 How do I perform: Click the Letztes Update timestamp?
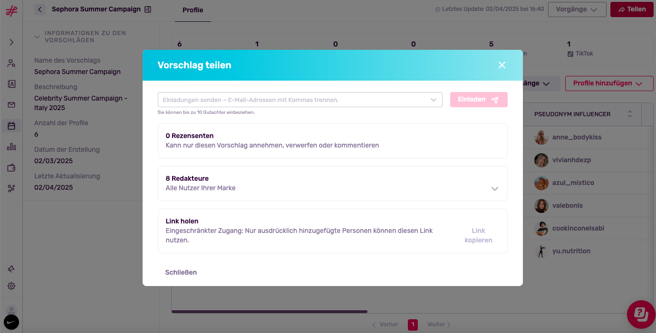pos(490,9)
